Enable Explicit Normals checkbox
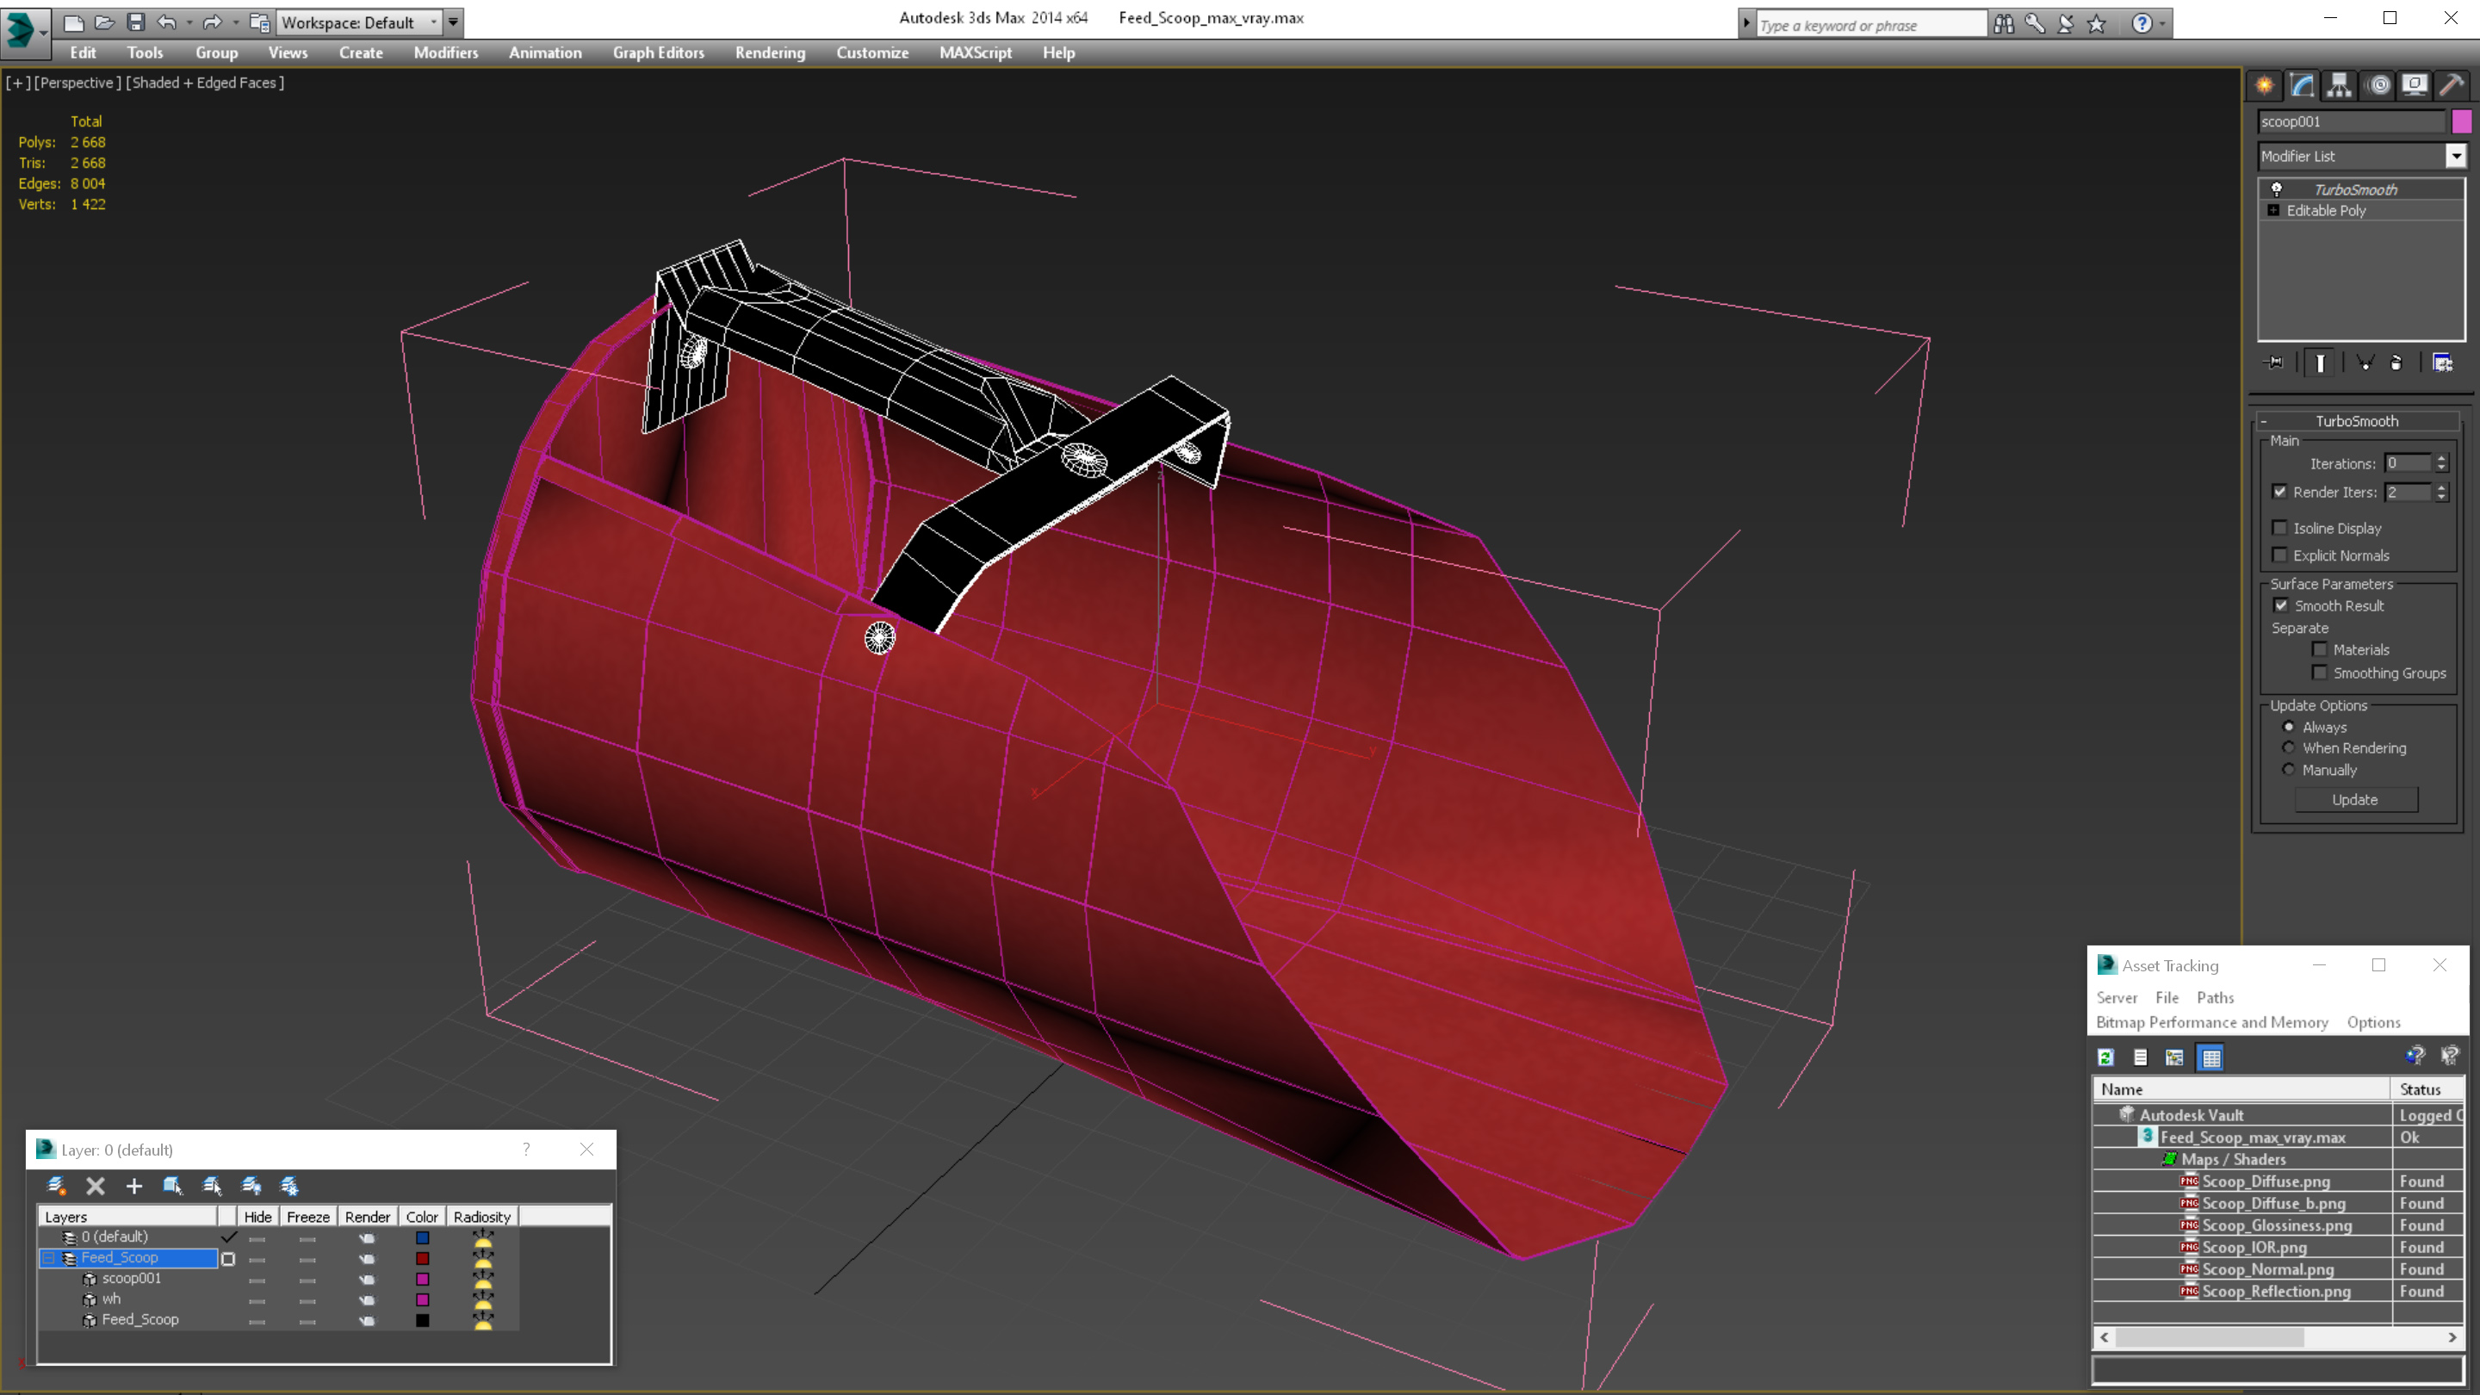The image size is (2480, 1395). click(2278, 555)
